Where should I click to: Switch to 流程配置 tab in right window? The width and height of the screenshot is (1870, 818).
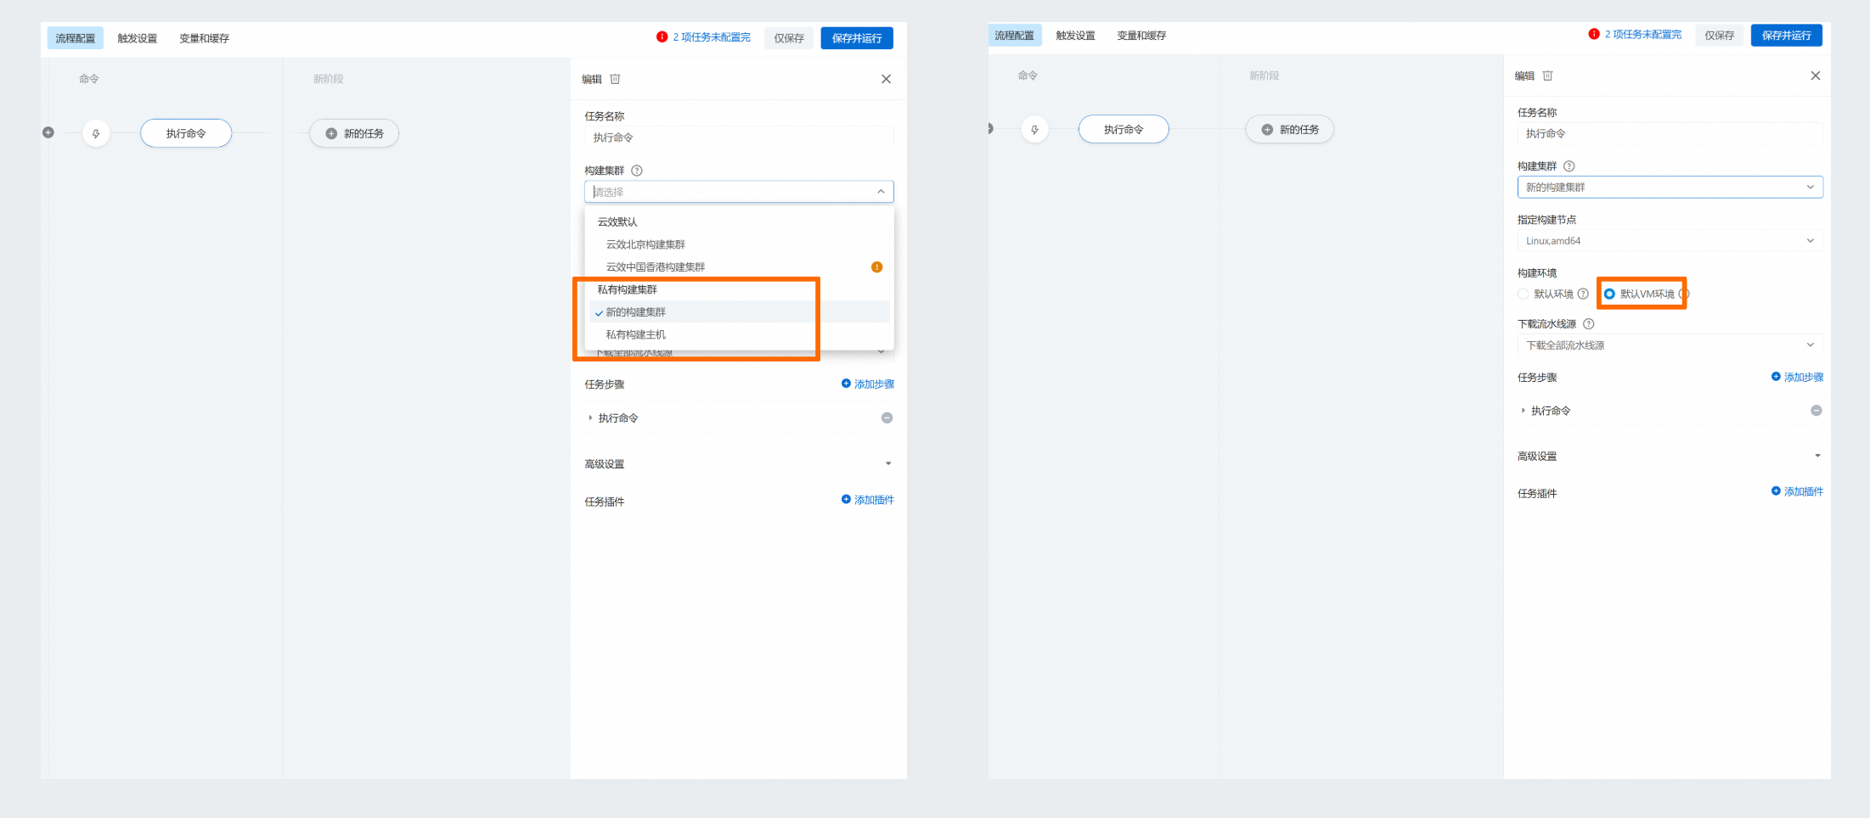(1015, 36)
